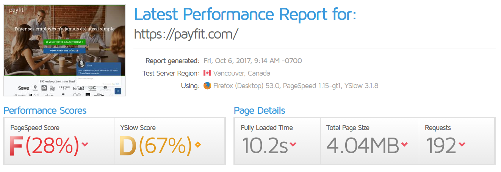Screen dimensions: 501x172
Task: Select the PageSpeed Score panel
Action: (59, 141)
